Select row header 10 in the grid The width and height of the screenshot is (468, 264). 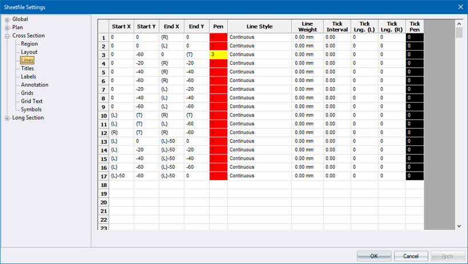[103, 115]
